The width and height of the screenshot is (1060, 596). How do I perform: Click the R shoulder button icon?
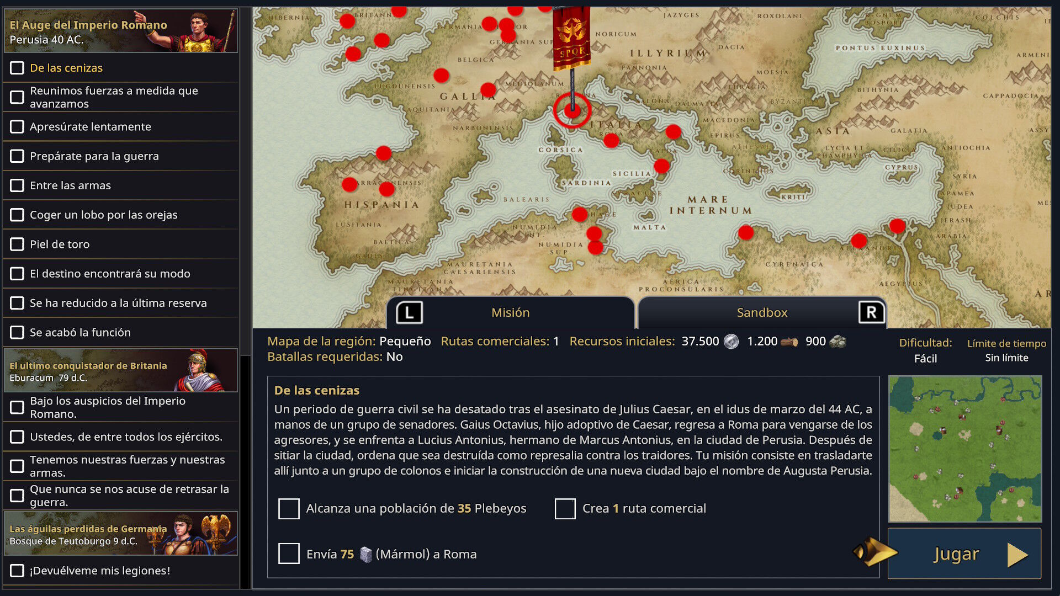coord(871,313)
